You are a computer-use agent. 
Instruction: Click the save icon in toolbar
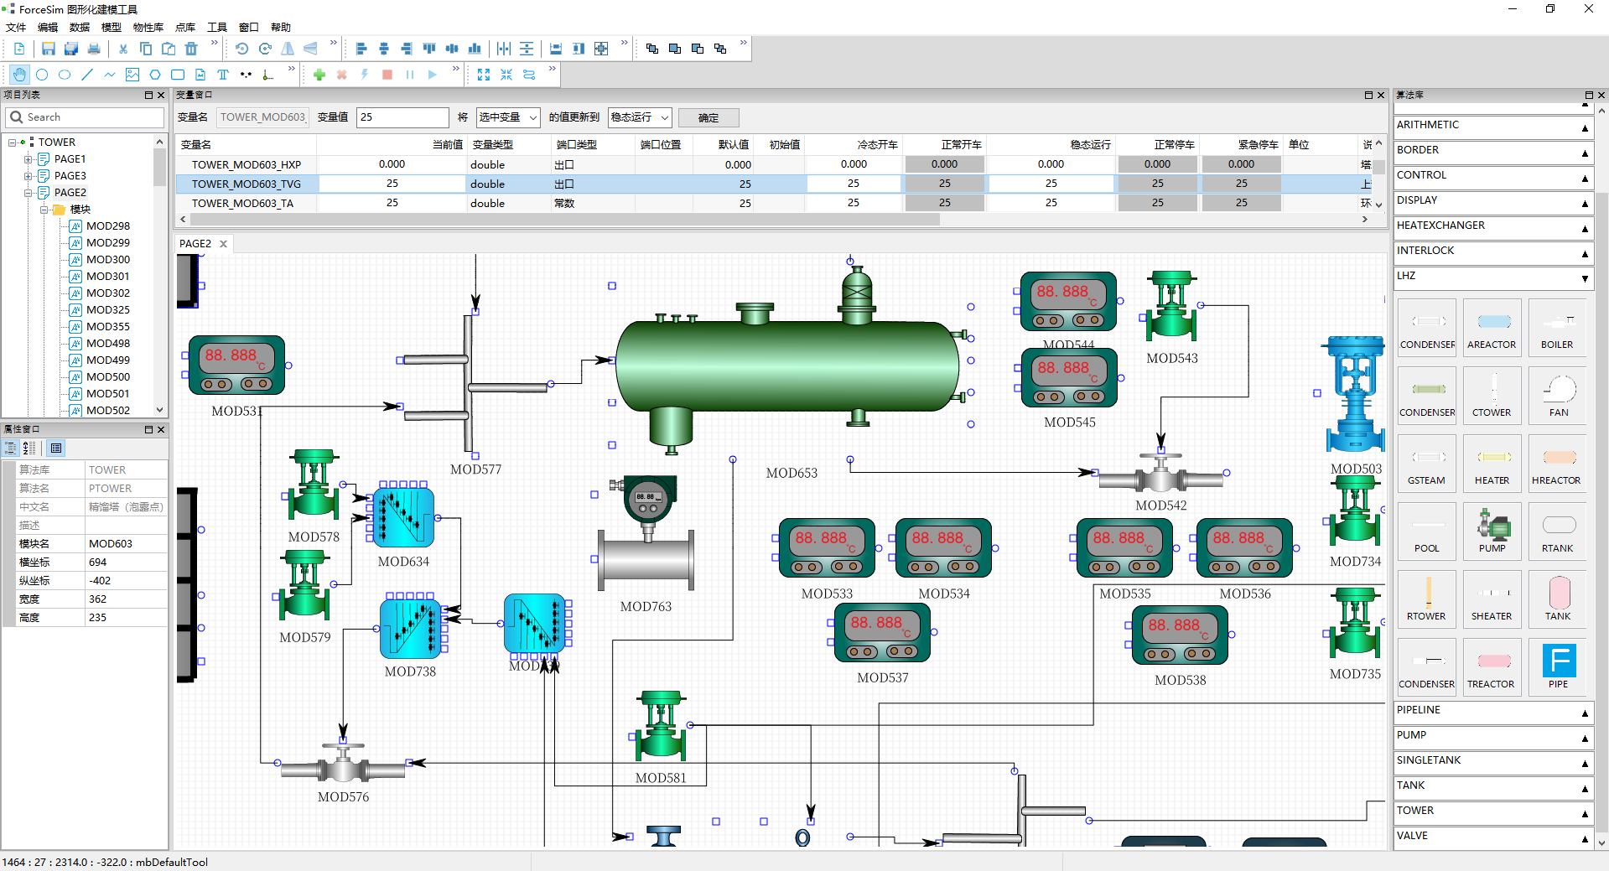pos(48,49)
